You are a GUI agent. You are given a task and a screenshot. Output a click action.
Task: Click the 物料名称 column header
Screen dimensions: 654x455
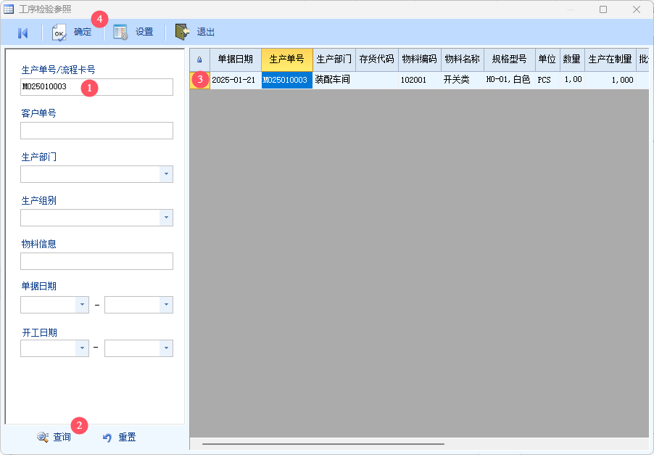coord(462,60)
